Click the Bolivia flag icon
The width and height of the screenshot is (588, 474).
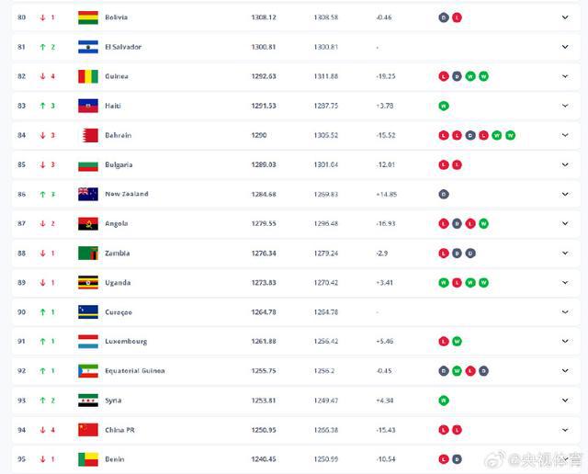tap(88, 17)
